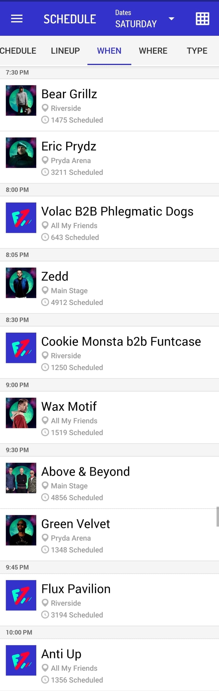
Task: Open the hamburger navigation menu
Action: click(17, 19)
